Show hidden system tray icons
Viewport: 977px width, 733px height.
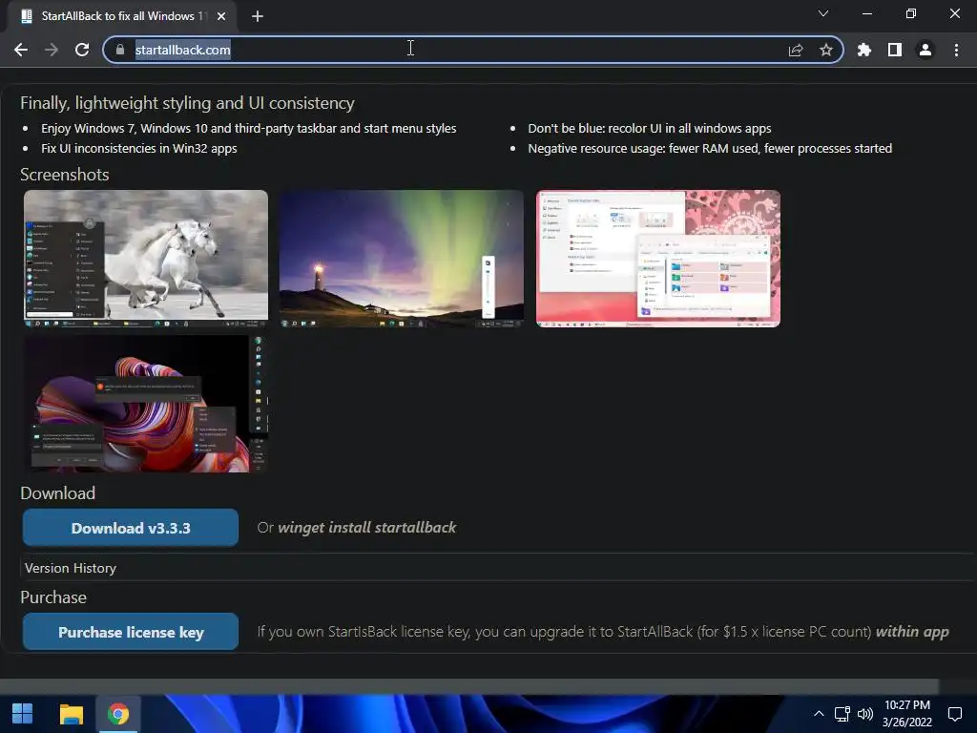tap(819, 714)
